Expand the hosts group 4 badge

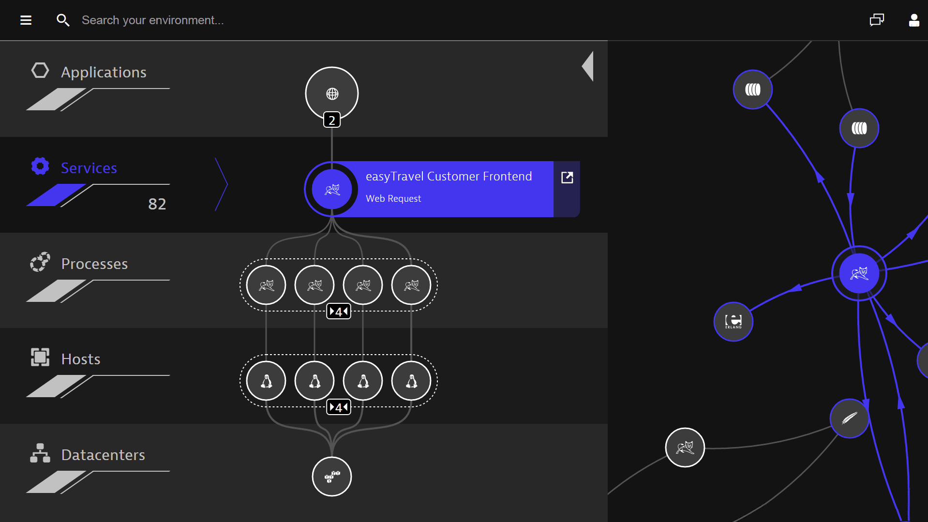coord(339,407)
